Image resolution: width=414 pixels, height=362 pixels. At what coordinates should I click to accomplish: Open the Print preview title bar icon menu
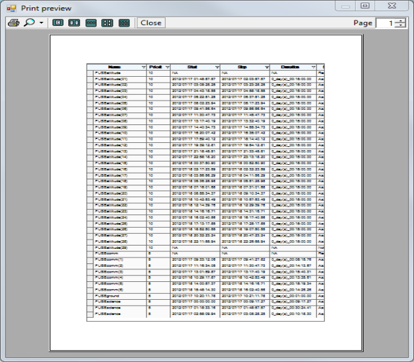[11, 7]
